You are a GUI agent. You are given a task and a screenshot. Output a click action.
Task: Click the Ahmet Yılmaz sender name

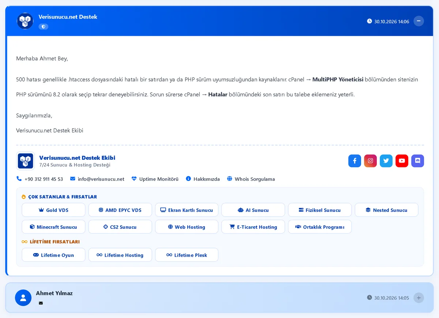point(54,293)
